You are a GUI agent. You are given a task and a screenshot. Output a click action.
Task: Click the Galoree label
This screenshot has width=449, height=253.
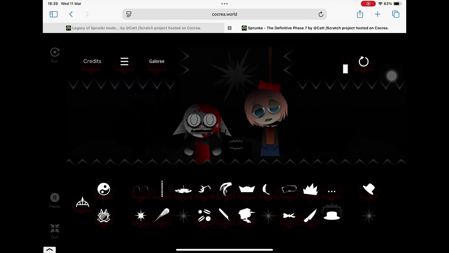(x=157, y=61)
